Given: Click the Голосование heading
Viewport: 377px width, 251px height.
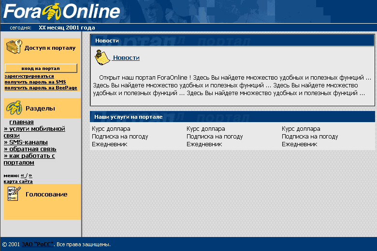Looking at the screenshot, I should (x=46, y=195).
